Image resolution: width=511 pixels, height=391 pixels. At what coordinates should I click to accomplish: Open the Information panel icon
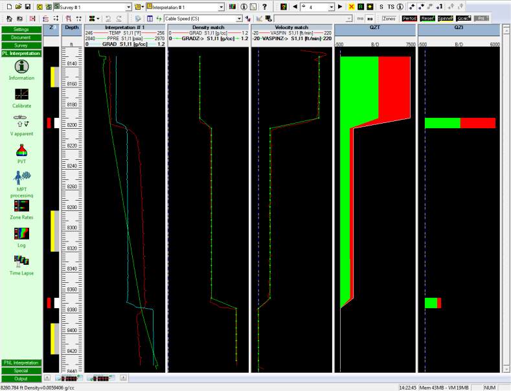(21, 67)
